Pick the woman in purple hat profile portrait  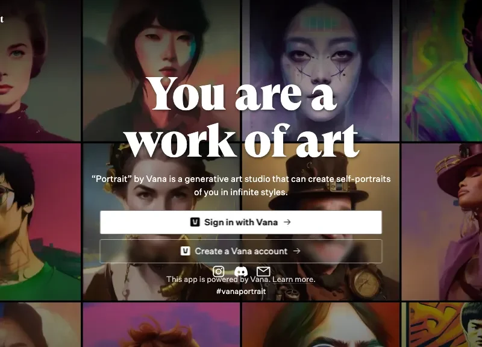click(x=446, y=205)
